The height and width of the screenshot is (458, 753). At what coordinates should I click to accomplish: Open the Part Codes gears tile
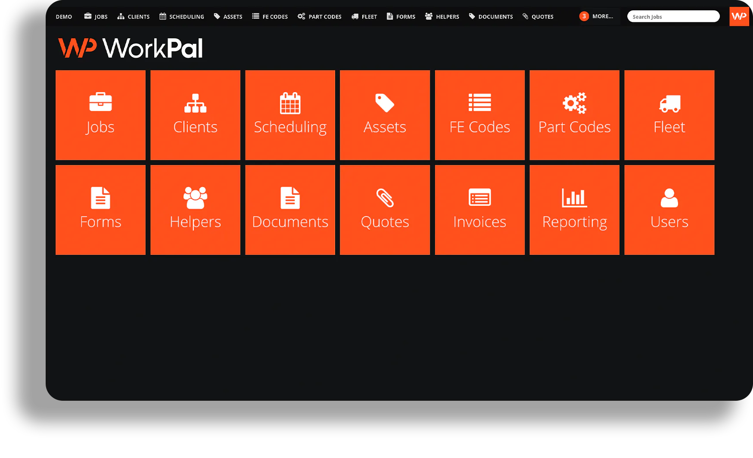574,115
